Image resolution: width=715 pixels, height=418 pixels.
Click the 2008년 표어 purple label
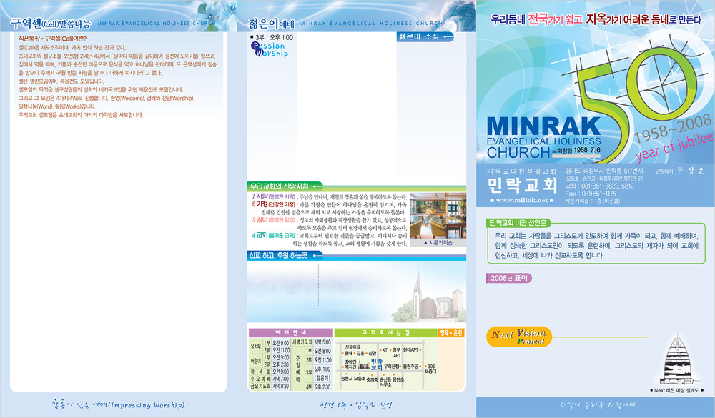coord(511,278)
